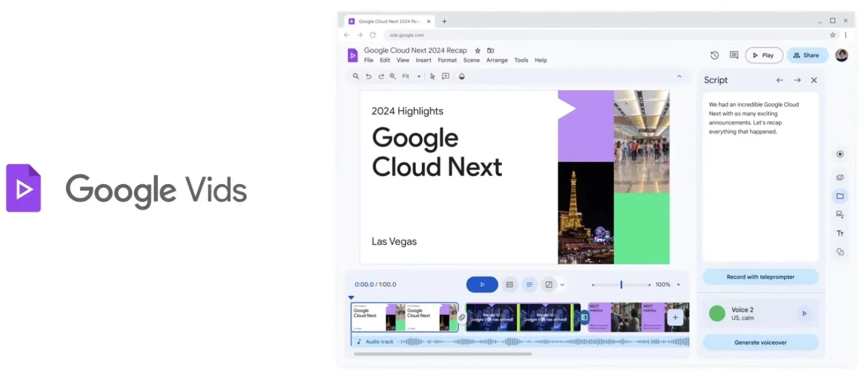Click Record with teleprompter
866x370 pixels.
(x=760, y=277)
